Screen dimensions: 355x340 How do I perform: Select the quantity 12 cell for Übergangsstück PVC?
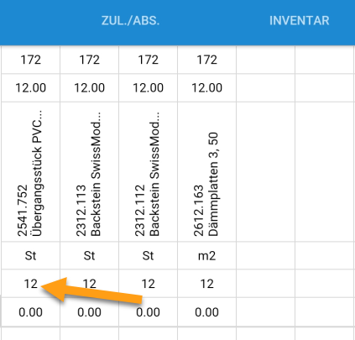(30, 284)
